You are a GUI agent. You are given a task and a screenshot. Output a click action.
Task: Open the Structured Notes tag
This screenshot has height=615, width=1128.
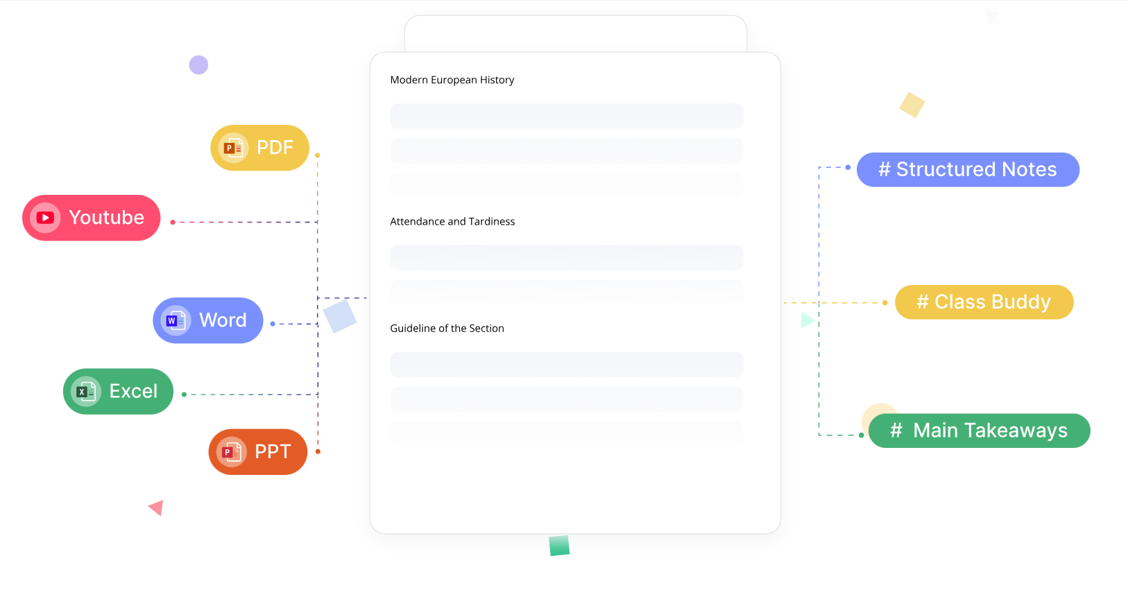click(968, 170)
